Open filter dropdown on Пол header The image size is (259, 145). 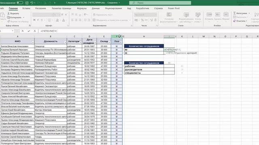coord(121,43)
